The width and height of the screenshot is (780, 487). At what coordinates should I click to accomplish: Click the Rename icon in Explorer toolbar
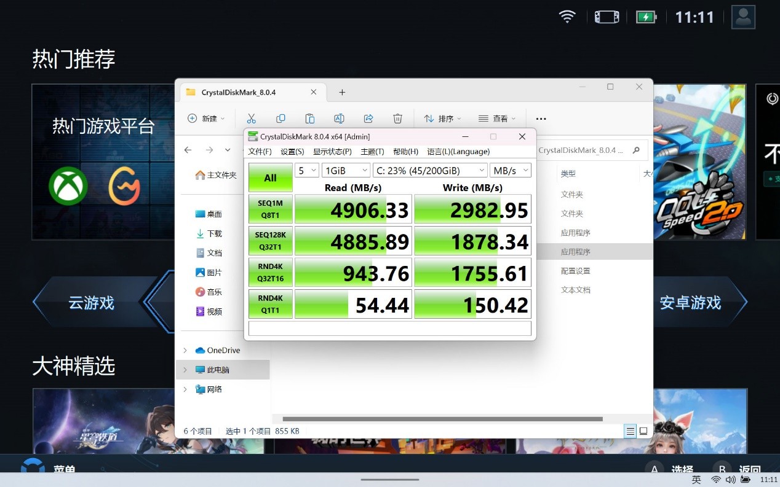(x=339, y=119)
